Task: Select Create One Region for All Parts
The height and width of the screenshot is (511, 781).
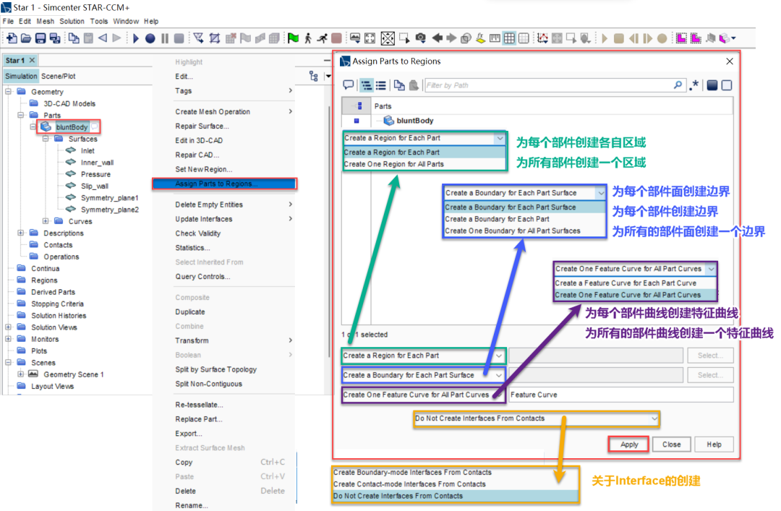Action: pyautogui.click(x=424, y=164)
